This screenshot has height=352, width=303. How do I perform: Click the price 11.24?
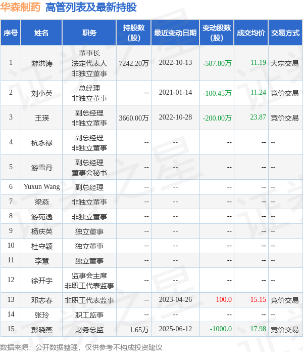click(x=258, y=92)
